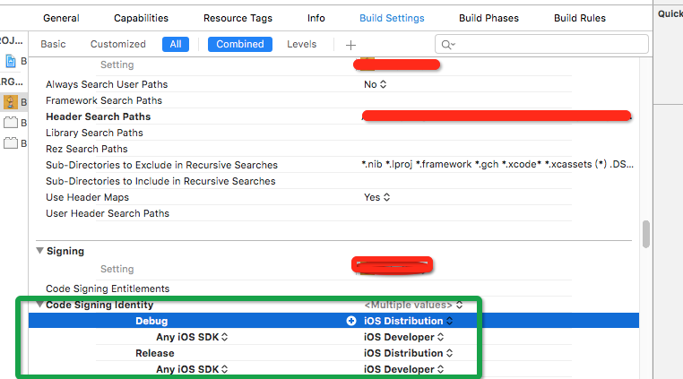Select the app target icon in sidebar
The height and width of the screenshot is (379, 683).
coord(11,102)
